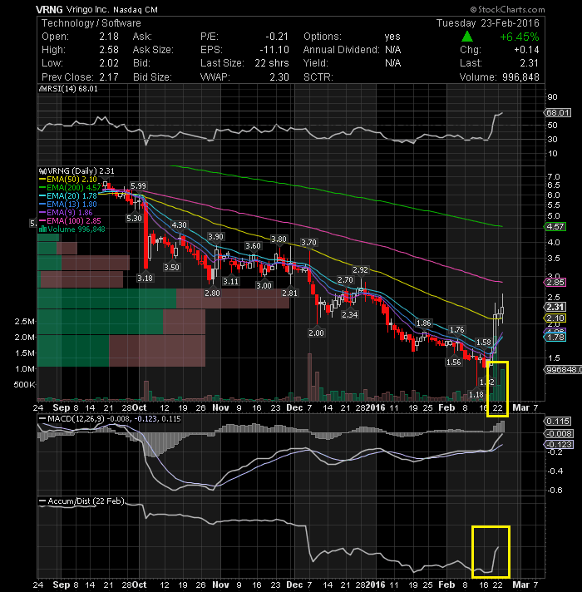Click the Low value 2.02
Viewport: 582px width, 592px height.
point(109,63)
